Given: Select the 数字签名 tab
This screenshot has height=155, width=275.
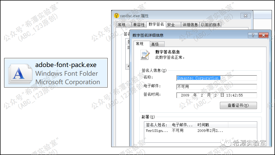Looking at the screenshot, I should point(156,24).
